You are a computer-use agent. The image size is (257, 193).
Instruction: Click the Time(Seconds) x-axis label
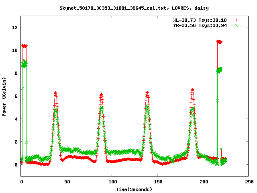(134, 189)
